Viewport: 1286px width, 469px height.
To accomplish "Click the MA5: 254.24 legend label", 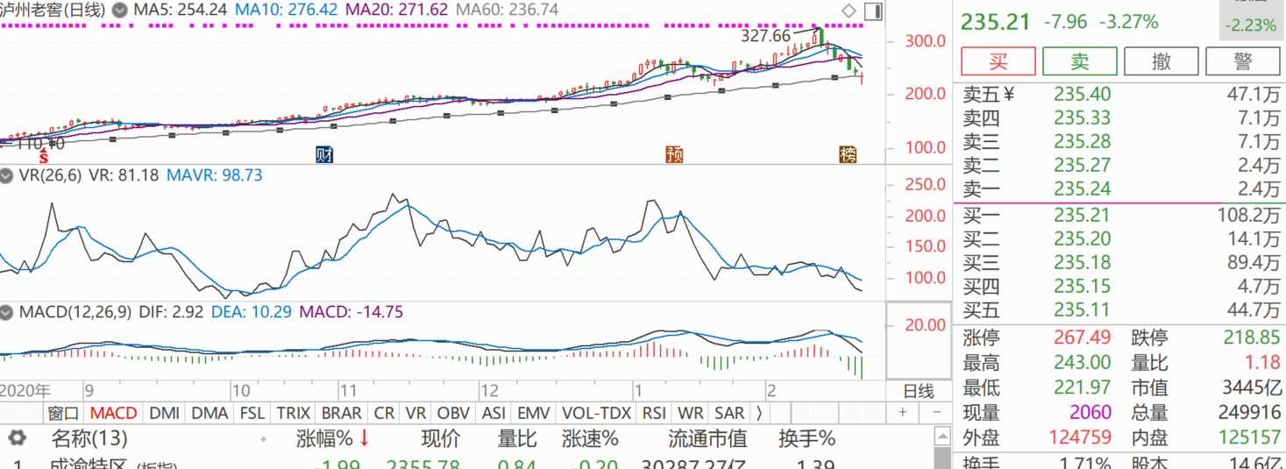I will [181, 11].
